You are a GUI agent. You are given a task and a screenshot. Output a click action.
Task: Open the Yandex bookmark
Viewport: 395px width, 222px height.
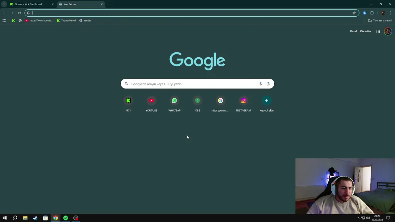[x=85, y=21]
